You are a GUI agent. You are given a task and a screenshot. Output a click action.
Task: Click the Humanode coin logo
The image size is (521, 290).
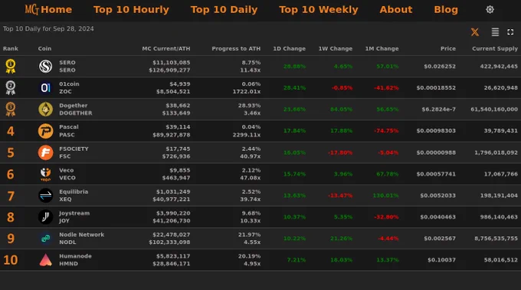click(45, 260)
